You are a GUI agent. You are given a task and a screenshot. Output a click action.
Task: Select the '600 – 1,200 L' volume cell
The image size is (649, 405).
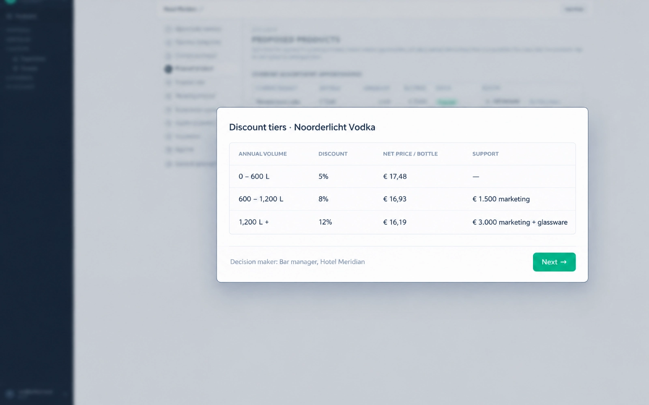coord(261,199)
